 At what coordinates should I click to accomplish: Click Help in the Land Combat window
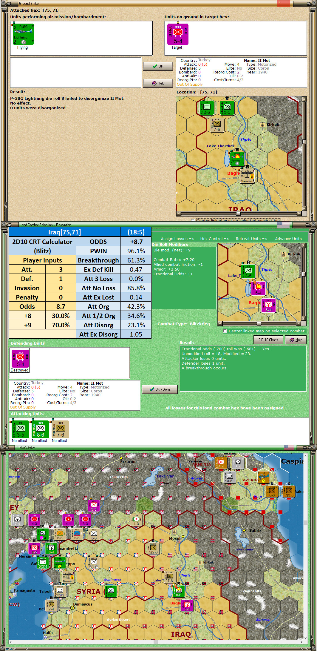pos(296,340)
